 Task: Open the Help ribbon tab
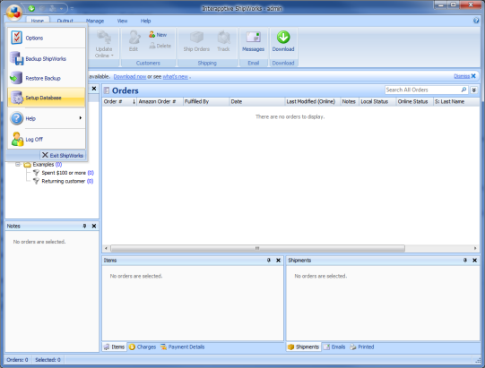[x=146, y=21]
